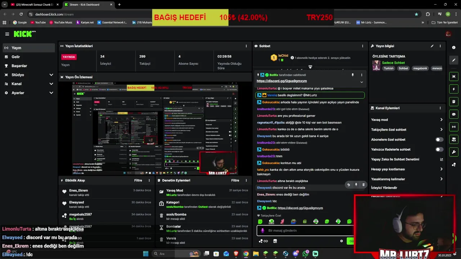Click the Turkish tag
This screenshot has height=259, width=461.
pos(389,68)
